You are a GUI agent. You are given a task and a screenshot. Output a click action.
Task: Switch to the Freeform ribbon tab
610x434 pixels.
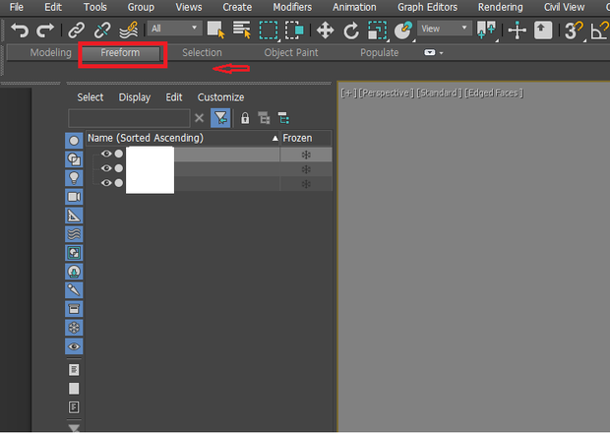tap(120, 52)
